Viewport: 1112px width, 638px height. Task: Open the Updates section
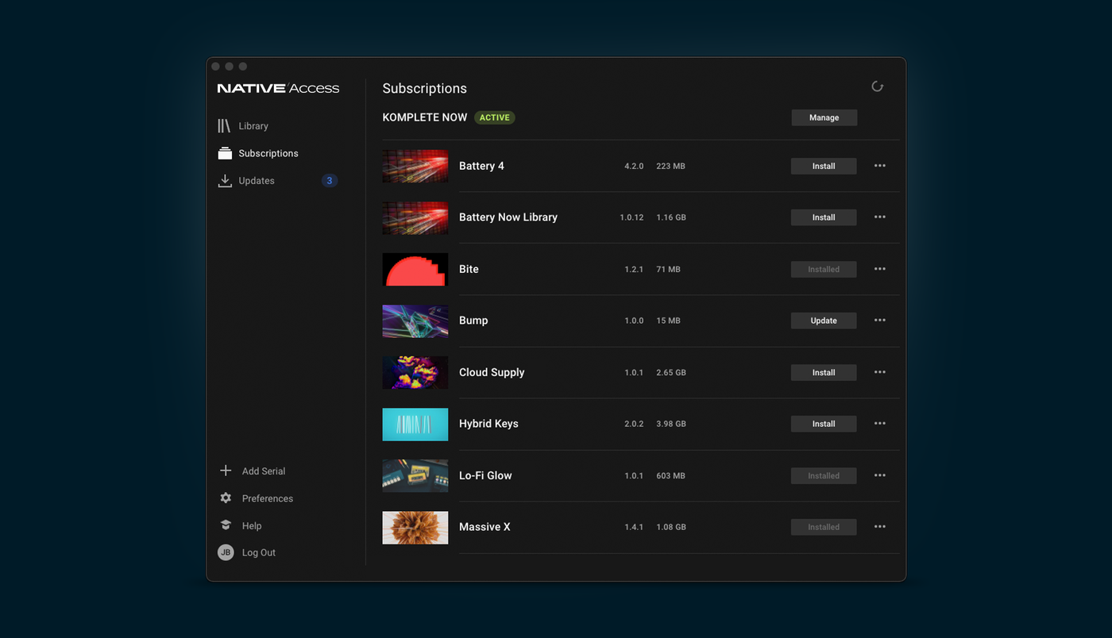pos(257,181)
